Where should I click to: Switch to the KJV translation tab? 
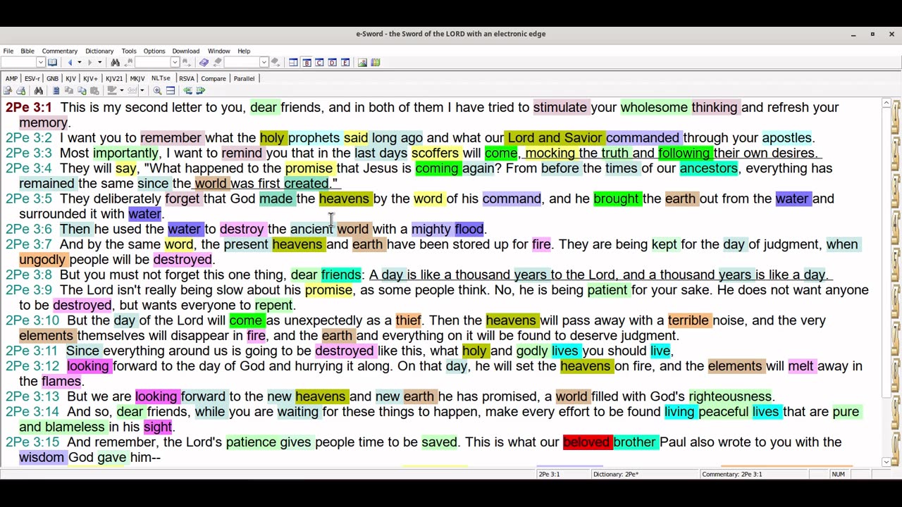tap(70, 78)
